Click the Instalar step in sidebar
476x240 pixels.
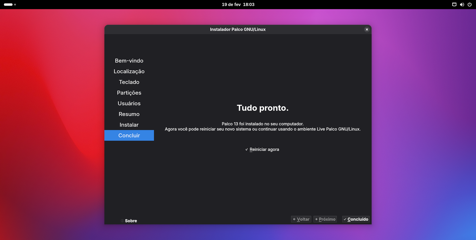point(129,125)
